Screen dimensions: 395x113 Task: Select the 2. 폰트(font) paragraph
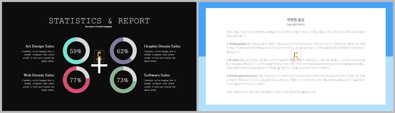(x=296, y=63)
